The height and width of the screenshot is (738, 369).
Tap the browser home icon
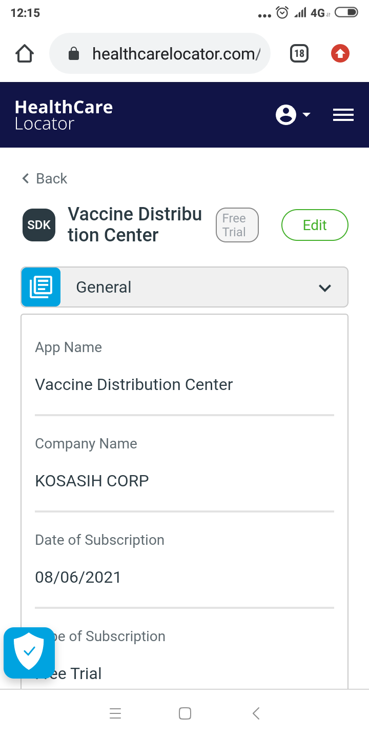tap(25, 53)
